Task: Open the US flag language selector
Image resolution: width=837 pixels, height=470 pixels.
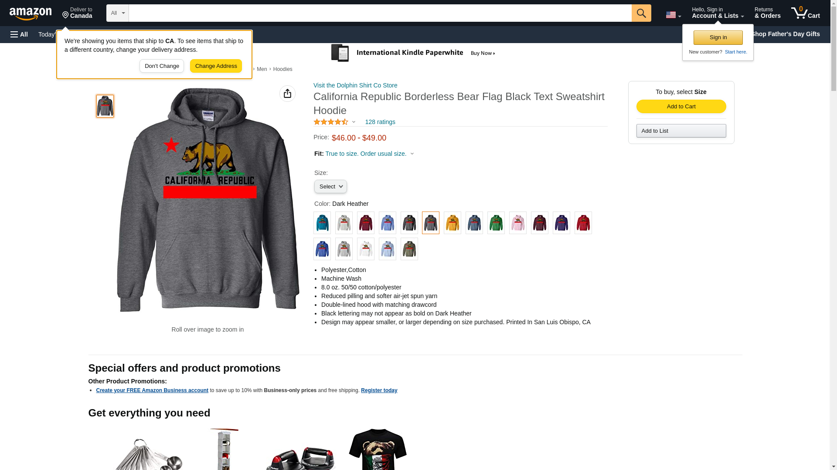Action: coord(673,15)
